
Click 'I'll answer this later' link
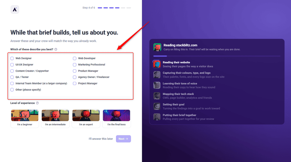(x=101, y=139)
